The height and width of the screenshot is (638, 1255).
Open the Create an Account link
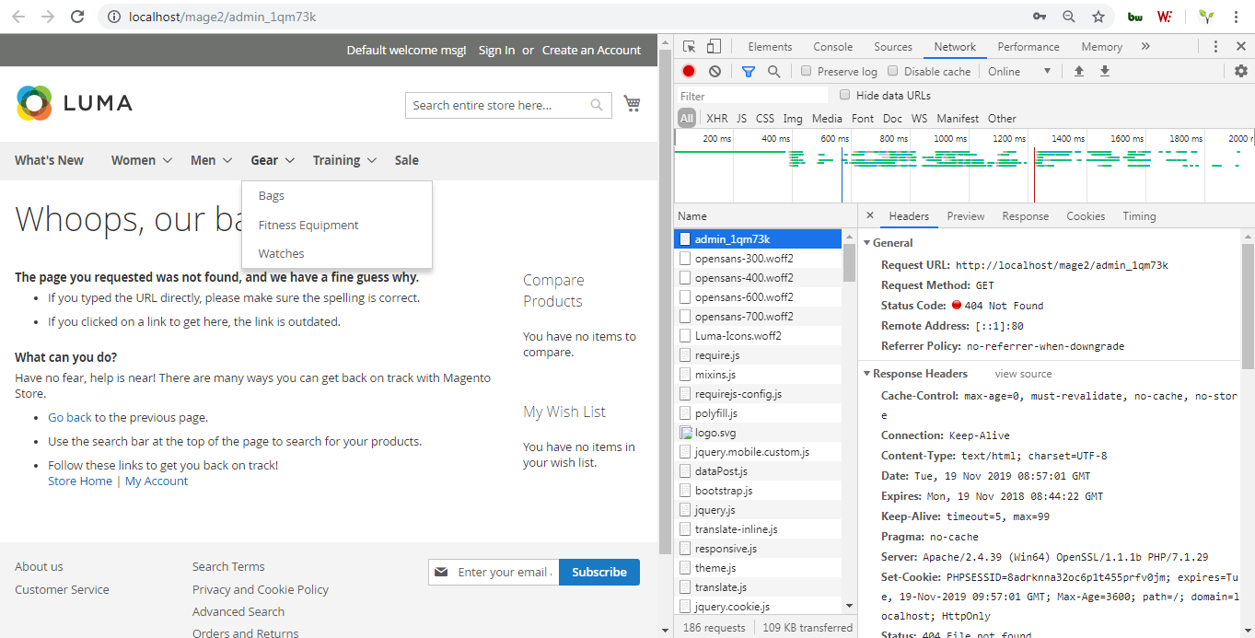593,50
